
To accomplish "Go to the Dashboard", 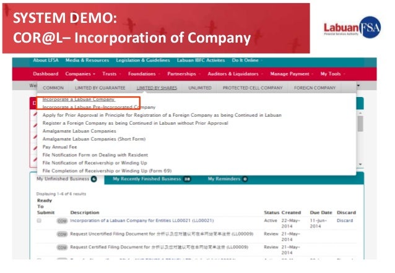I will 46,74.
